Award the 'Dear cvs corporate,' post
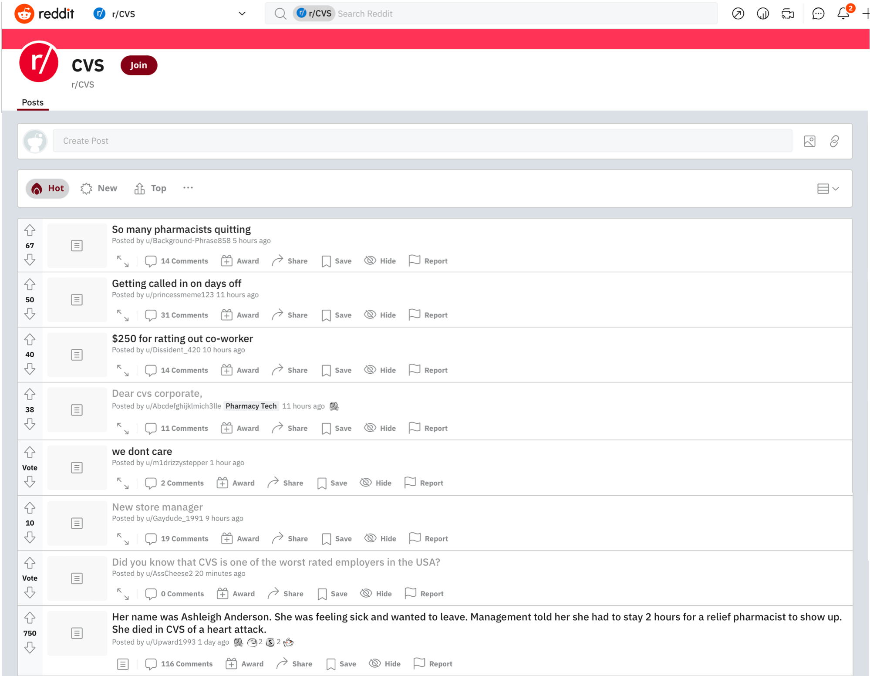Image resolution: width=870 pixels, height=676 pixels. 240,428
